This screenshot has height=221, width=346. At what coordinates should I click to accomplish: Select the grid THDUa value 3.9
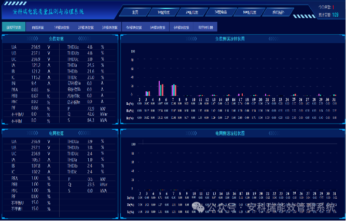point(90,142)
